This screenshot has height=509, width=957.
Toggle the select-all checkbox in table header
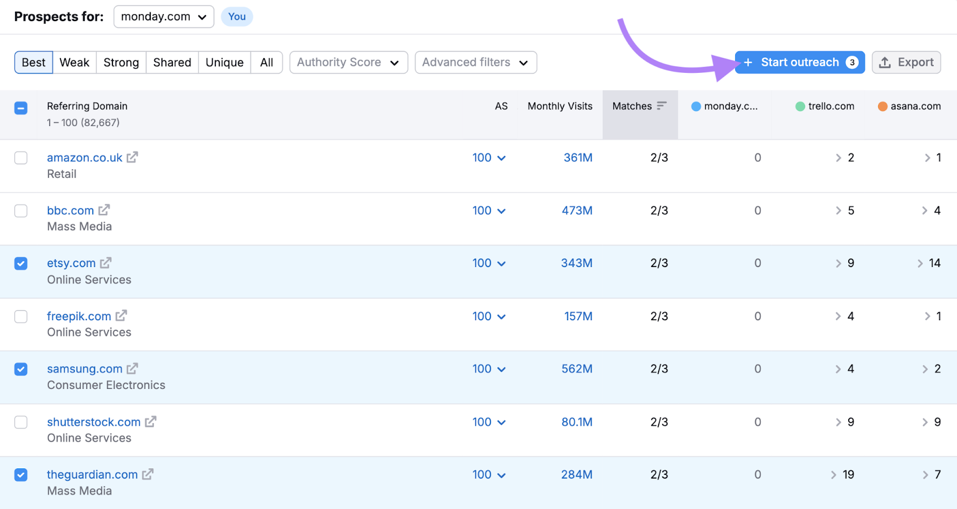[x=21, y=108]
